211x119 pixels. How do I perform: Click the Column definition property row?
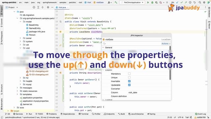click(x=136, y=96)
